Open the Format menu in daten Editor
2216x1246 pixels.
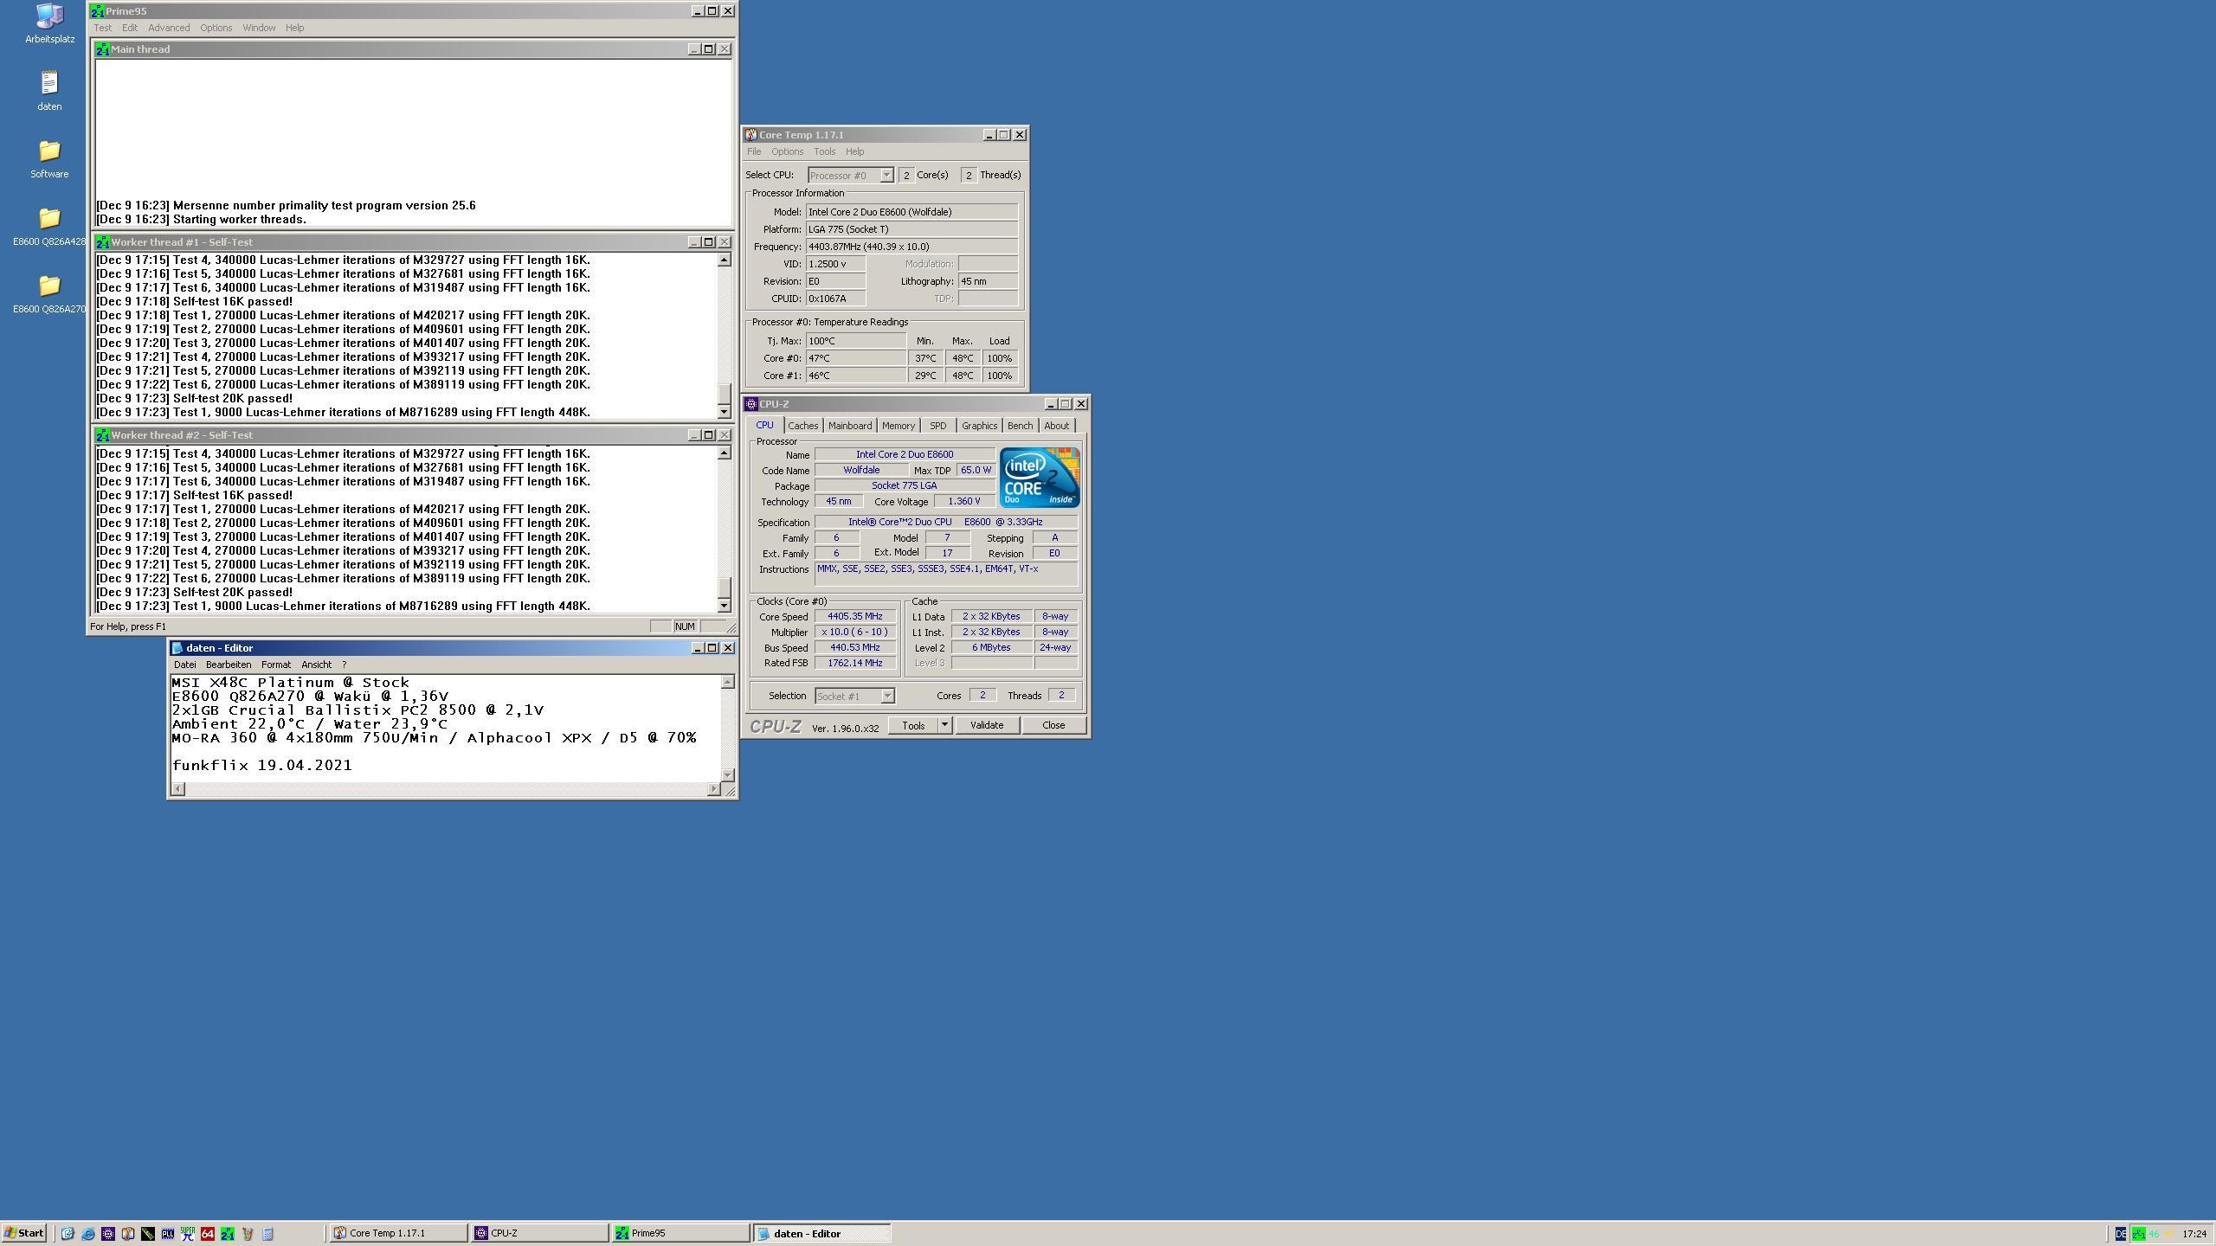276,665
